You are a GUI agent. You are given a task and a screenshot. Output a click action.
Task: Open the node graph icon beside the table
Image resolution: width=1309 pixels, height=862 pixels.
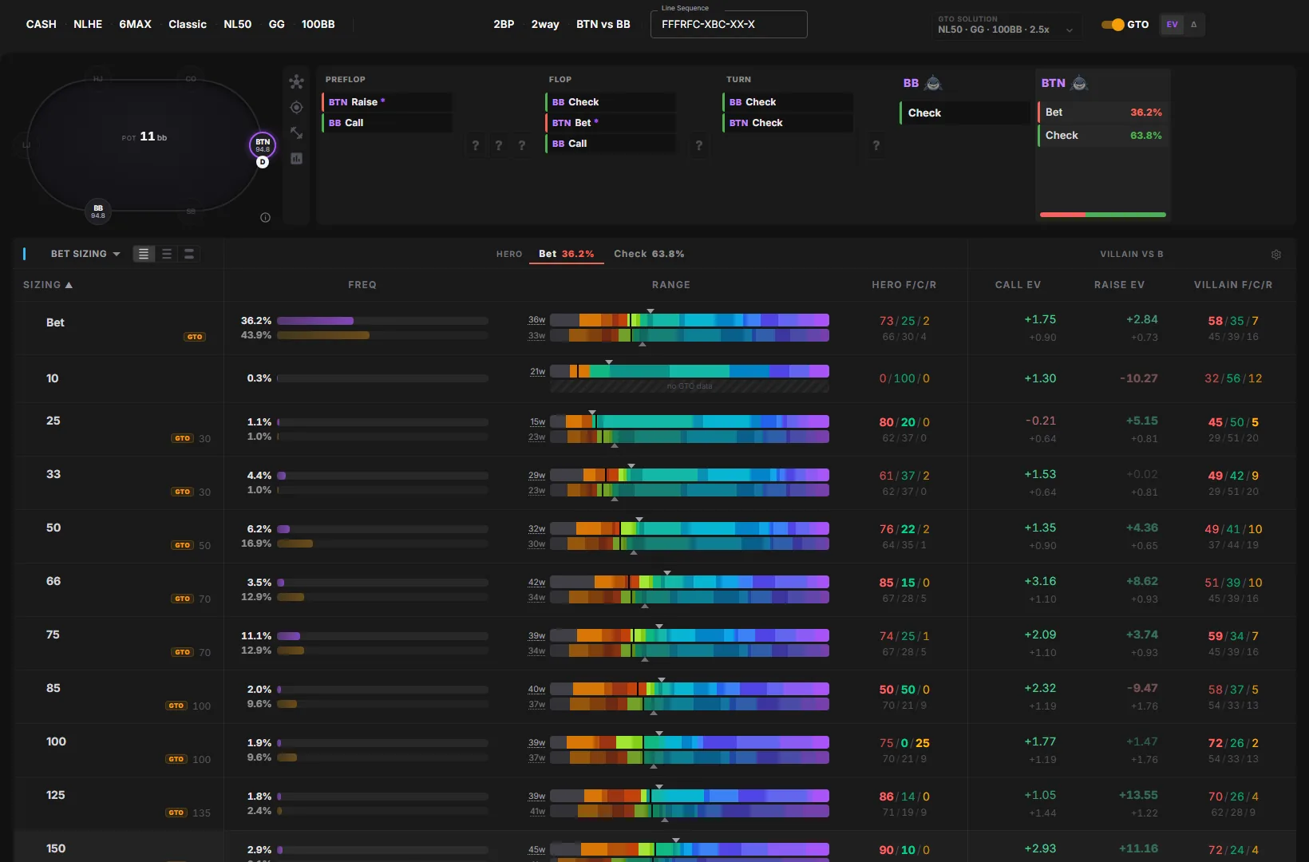[296, 81]
